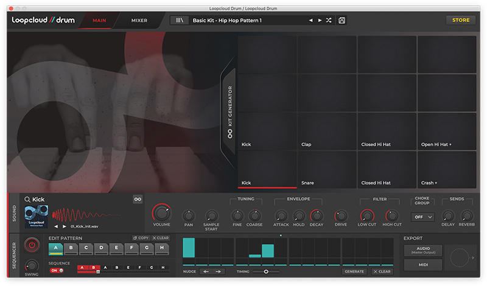Export as Audio master output
The width and height of the screenshot is (487, 286).
423,250
